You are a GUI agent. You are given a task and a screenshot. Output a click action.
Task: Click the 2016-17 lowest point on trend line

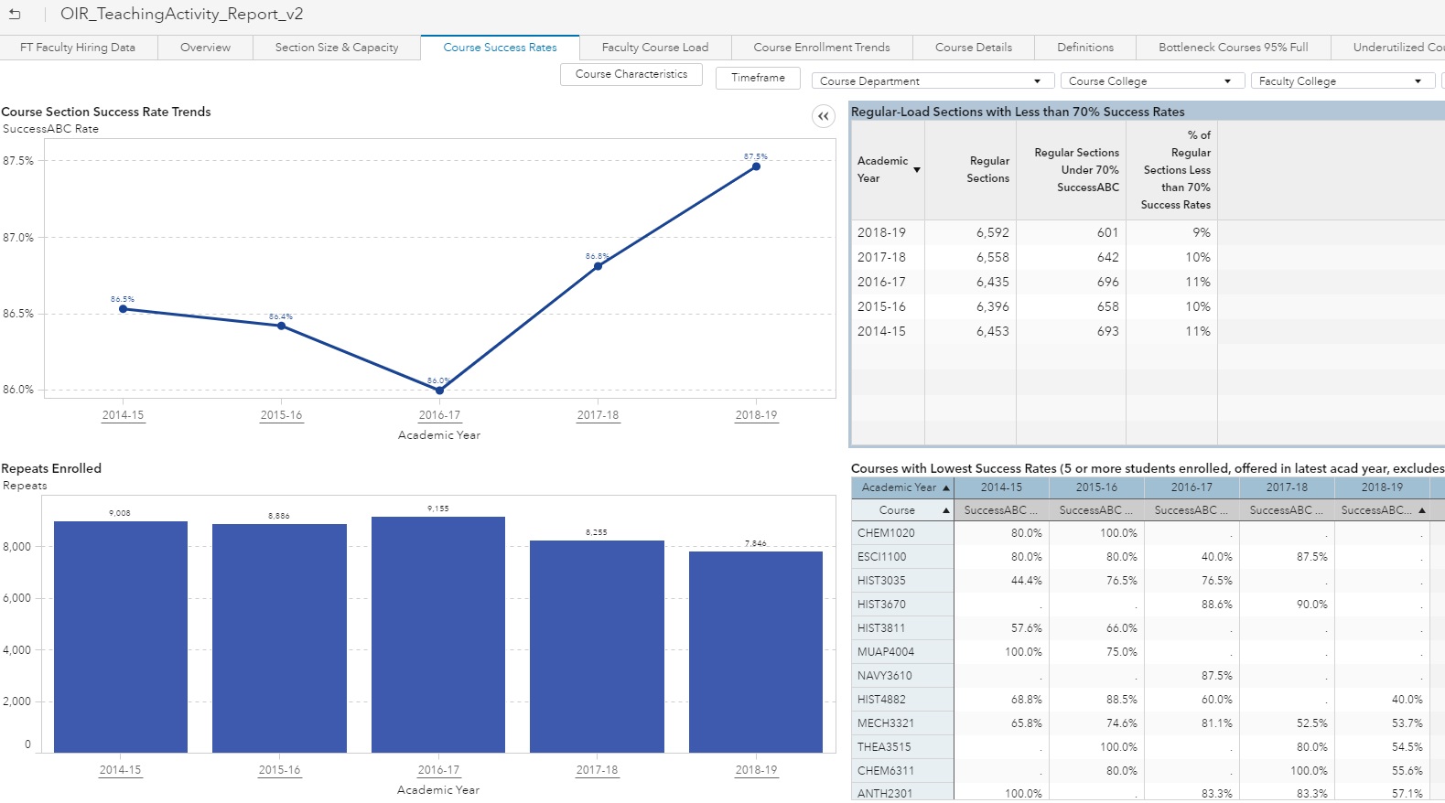(440, 391)
